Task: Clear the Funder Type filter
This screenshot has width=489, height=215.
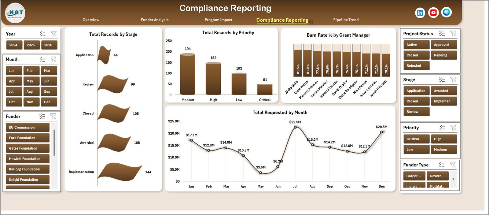Action: click(453, 165)
